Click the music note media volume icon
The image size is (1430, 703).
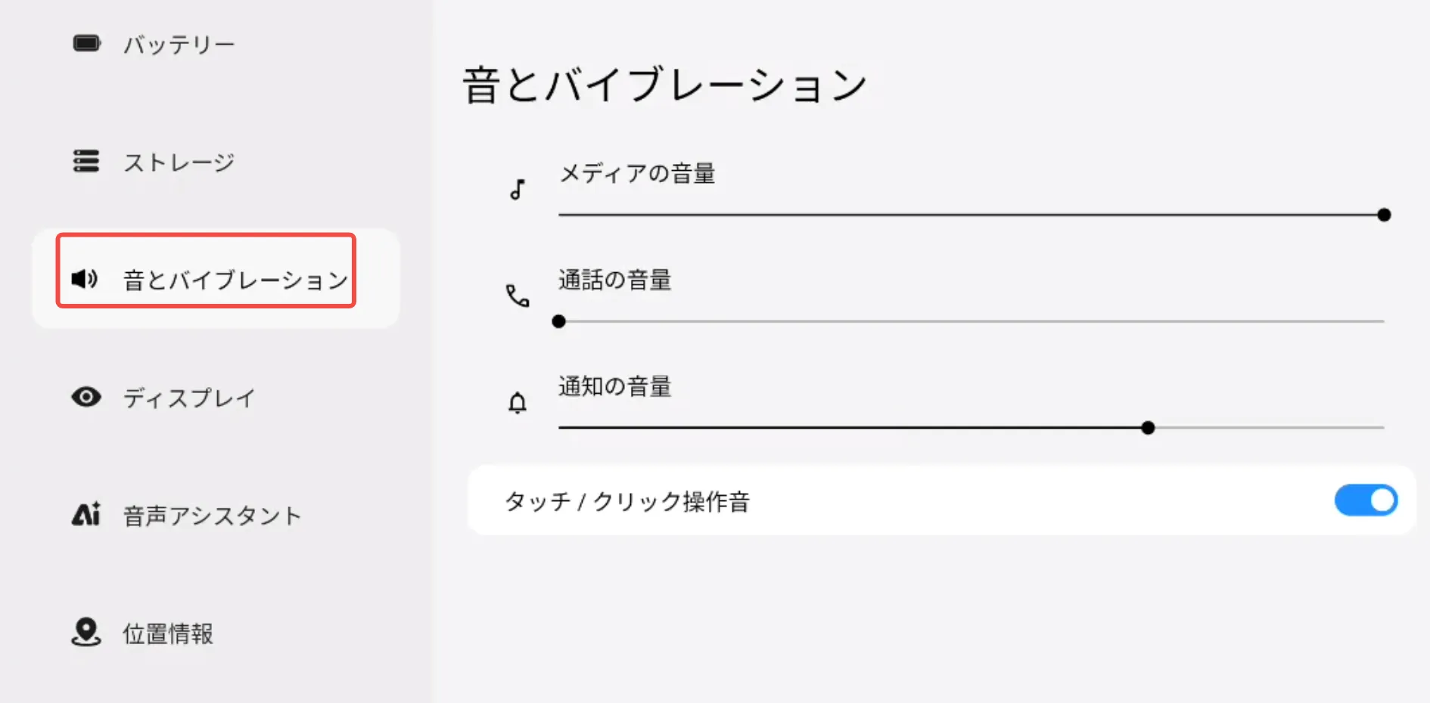518,190
